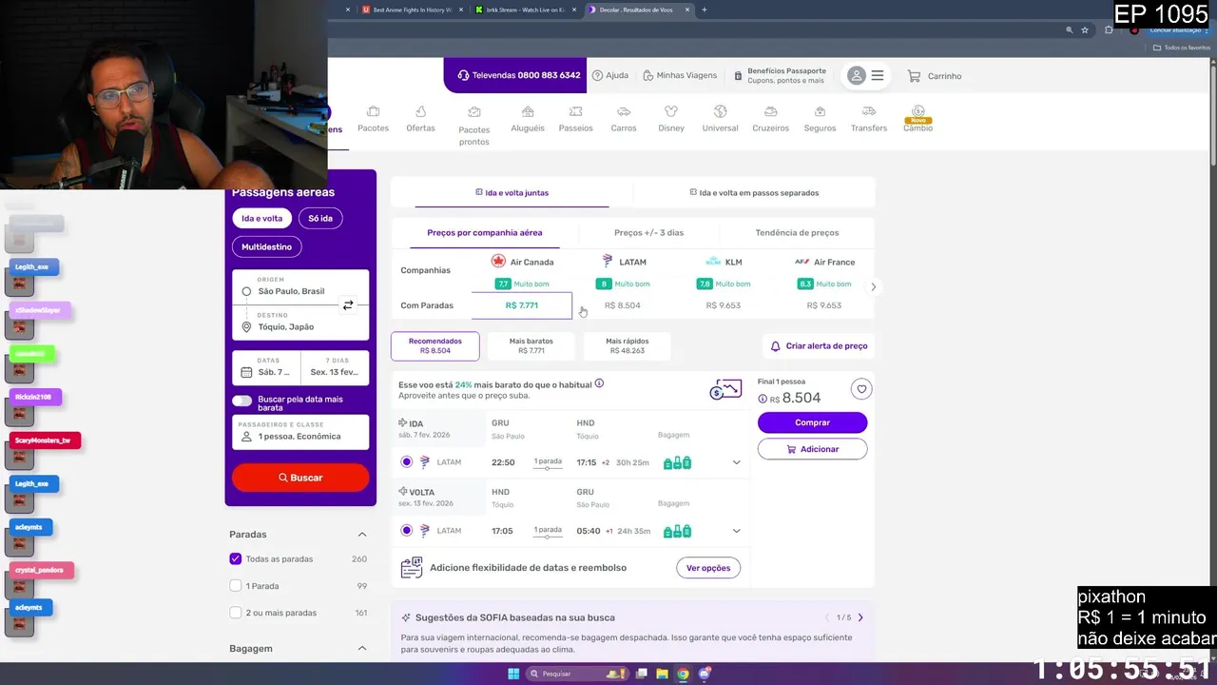Open Pacotes prontos category
Screen dimensions: 1217x685
point(473,124)
